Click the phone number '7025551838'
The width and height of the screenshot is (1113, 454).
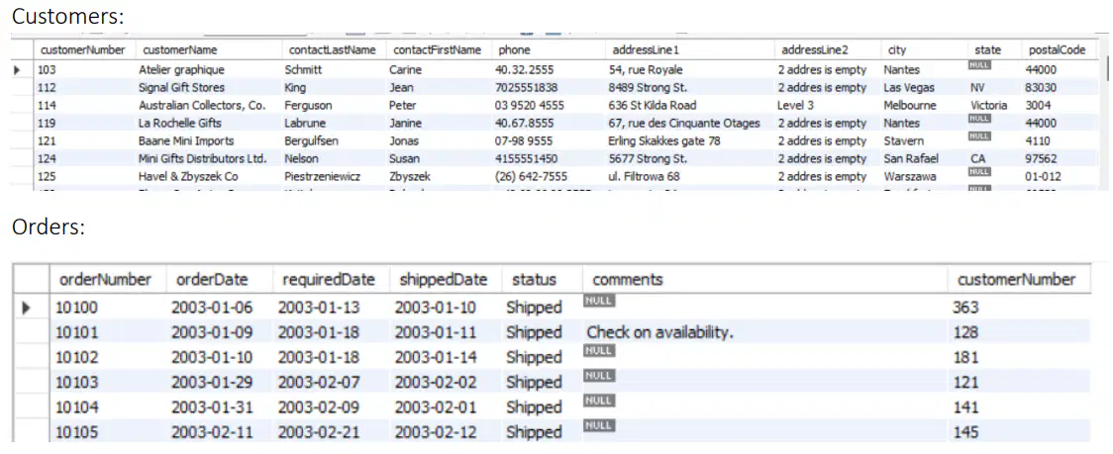tap(526, 87)
